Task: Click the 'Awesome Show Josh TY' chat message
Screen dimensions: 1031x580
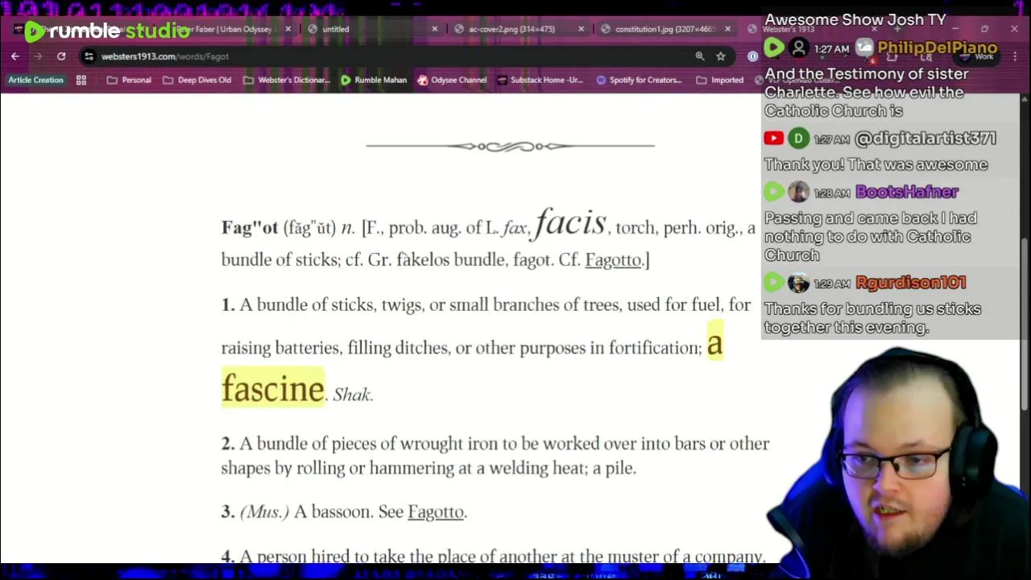Action: 855,20
